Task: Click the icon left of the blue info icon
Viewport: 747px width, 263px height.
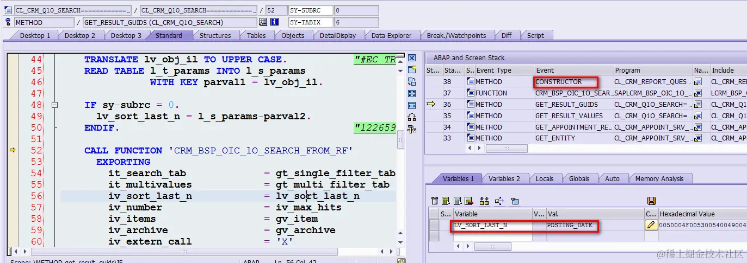Action: [263, 22]
